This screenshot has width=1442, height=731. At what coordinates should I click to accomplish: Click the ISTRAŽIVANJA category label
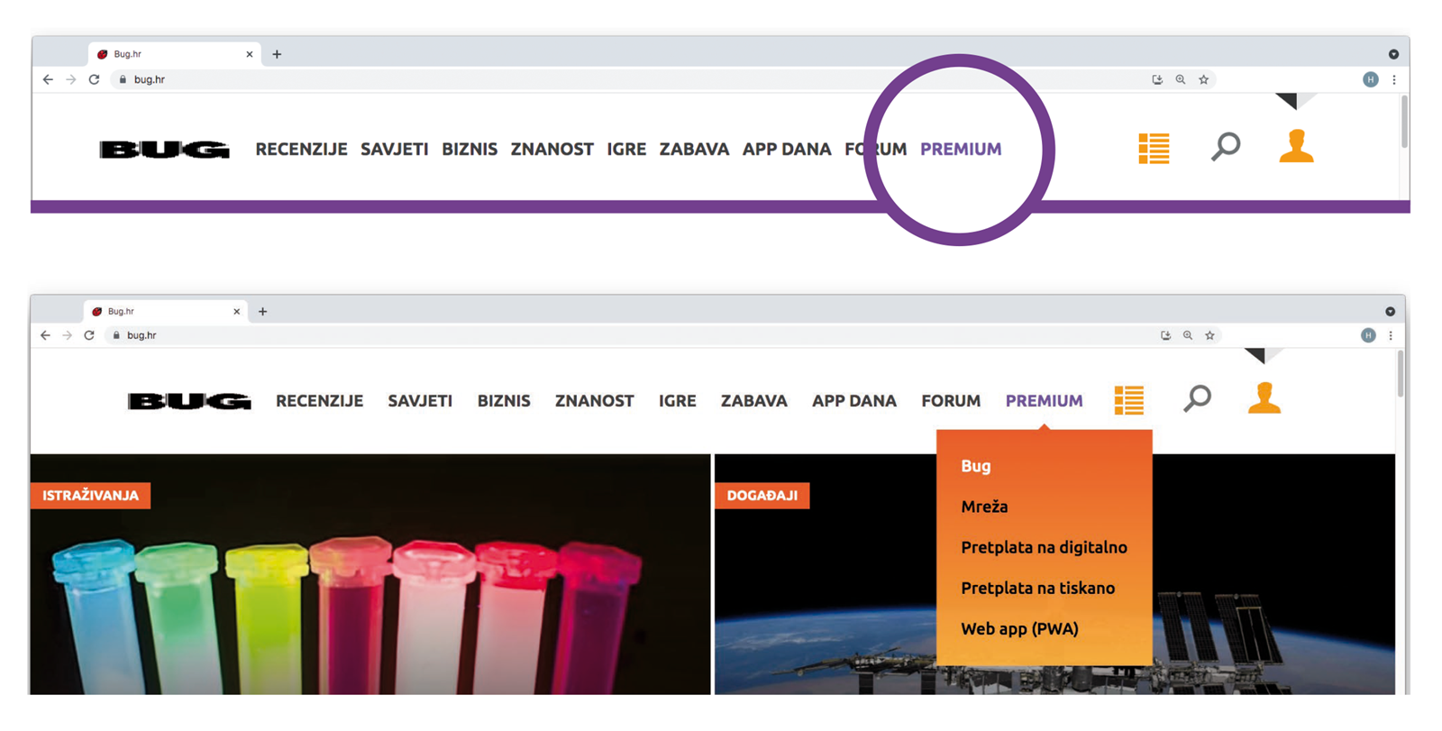click(90, 496)
